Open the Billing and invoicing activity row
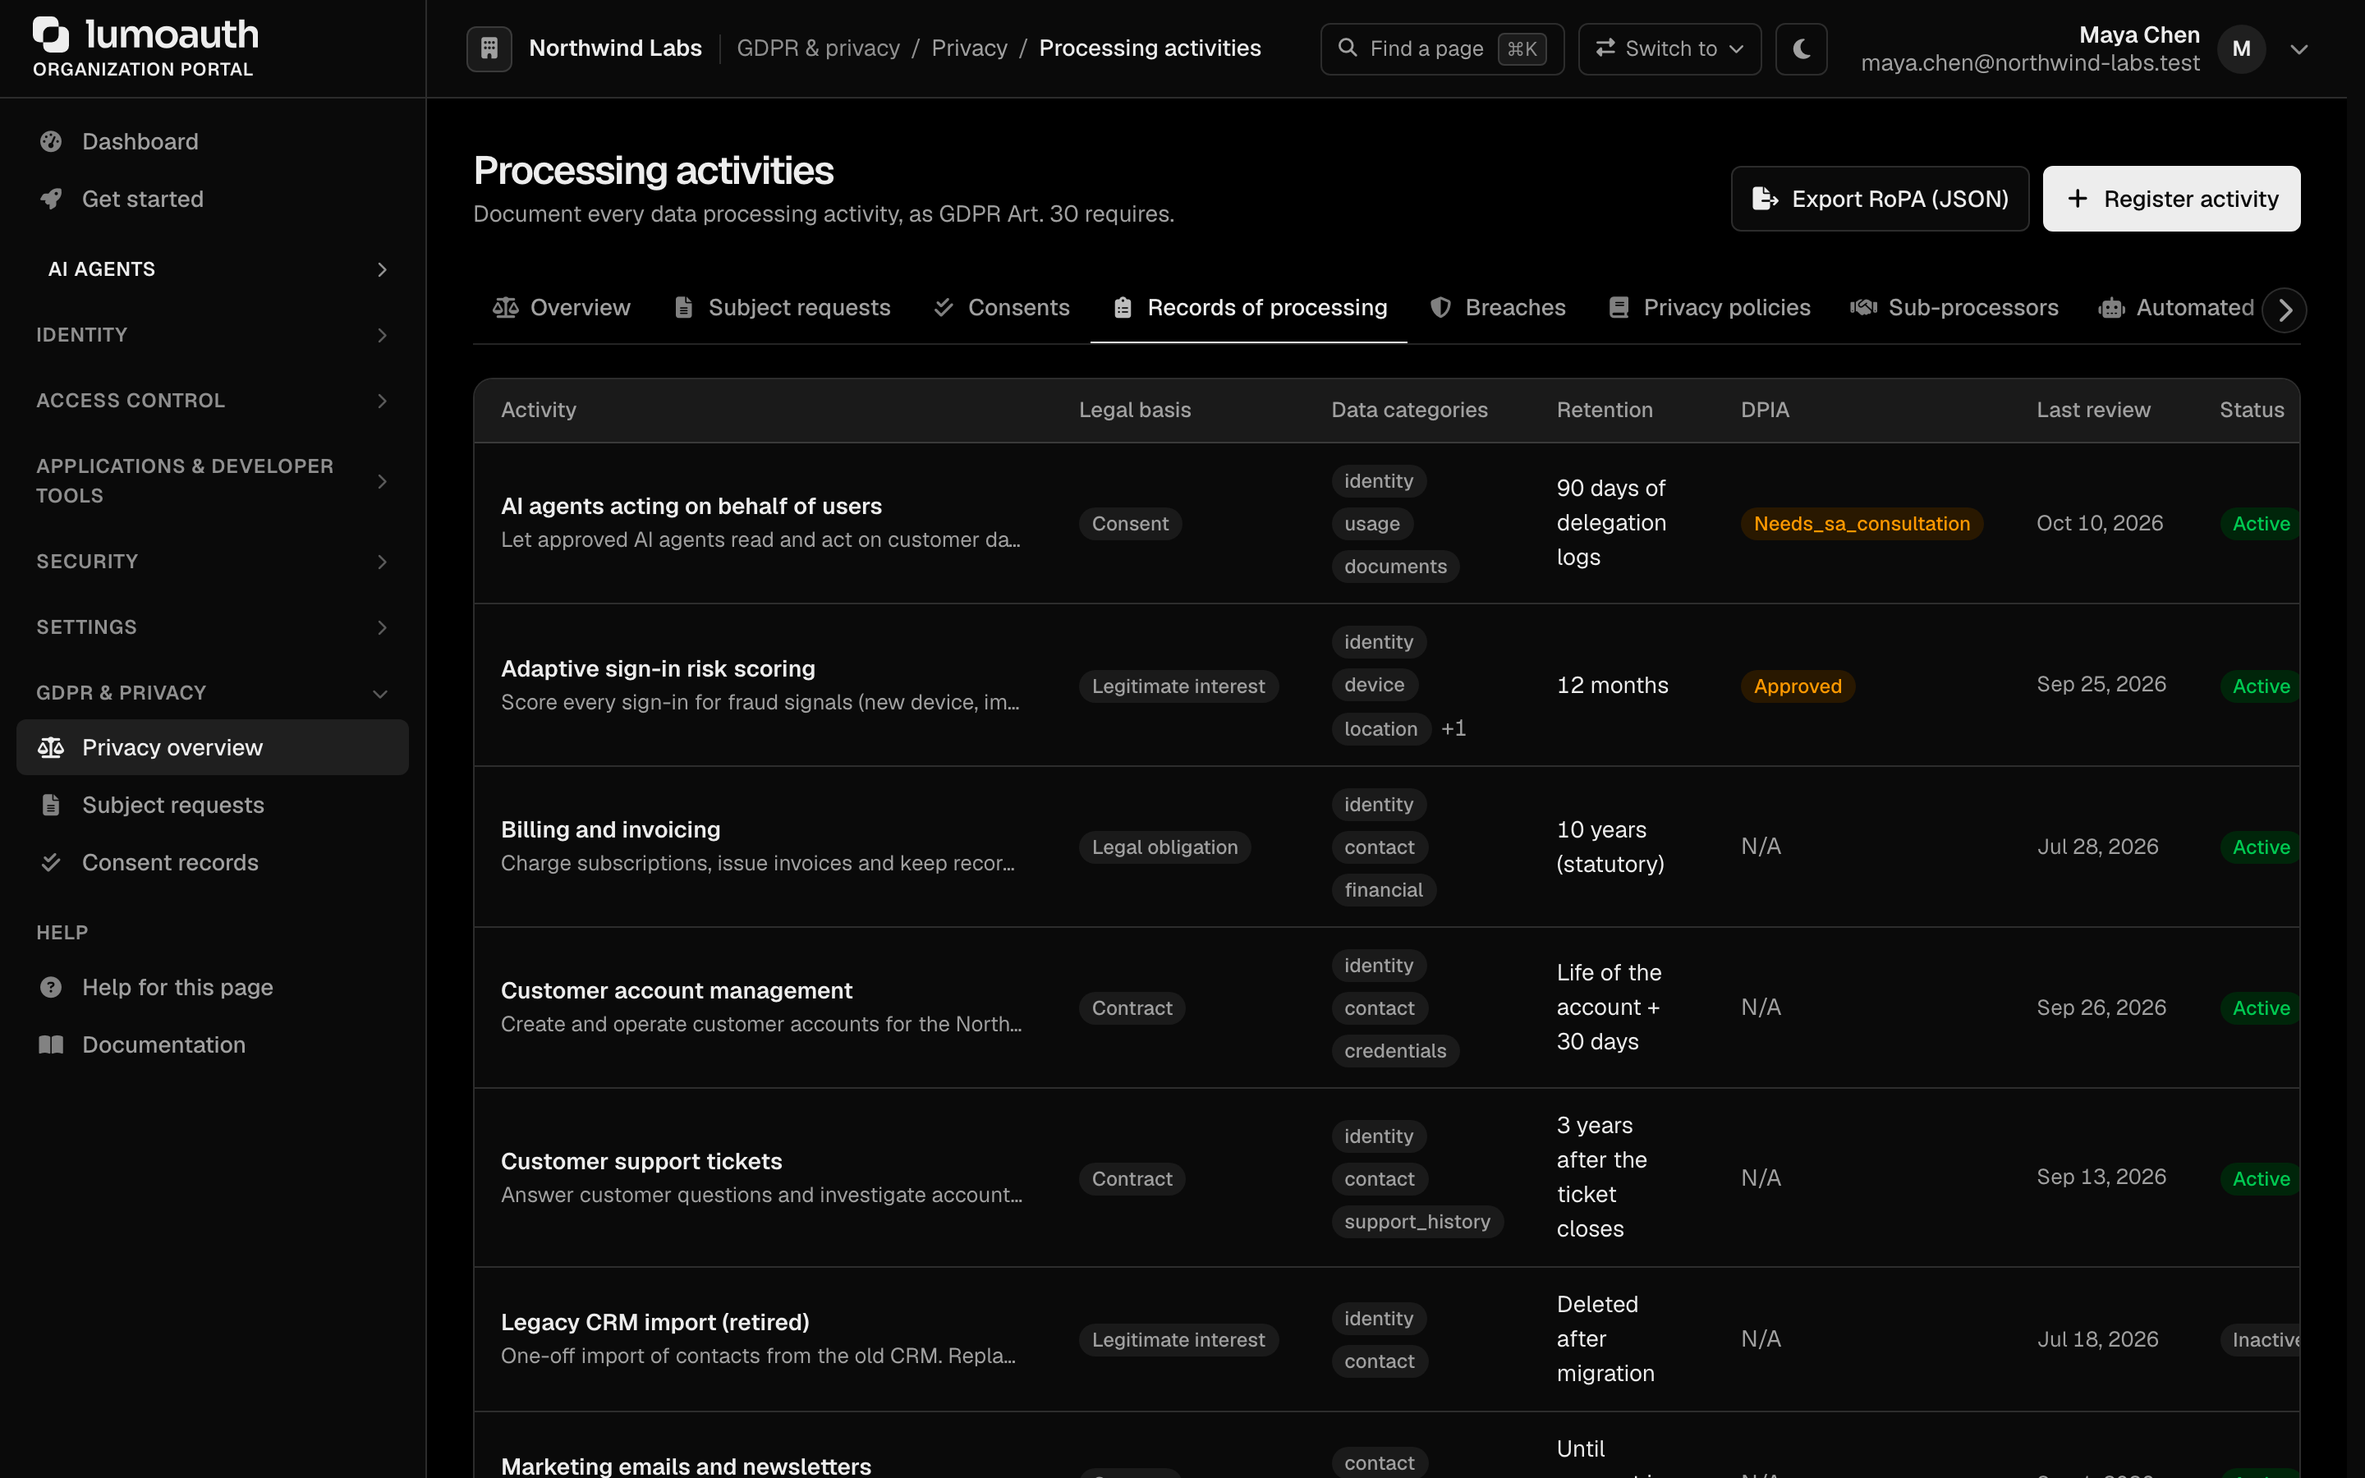 [x=1386, y=847]
